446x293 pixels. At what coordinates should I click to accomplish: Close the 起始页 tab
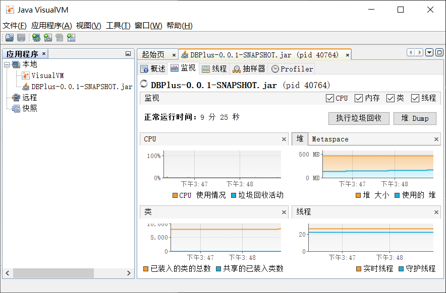pyautogui.click(x=174, y=55)
